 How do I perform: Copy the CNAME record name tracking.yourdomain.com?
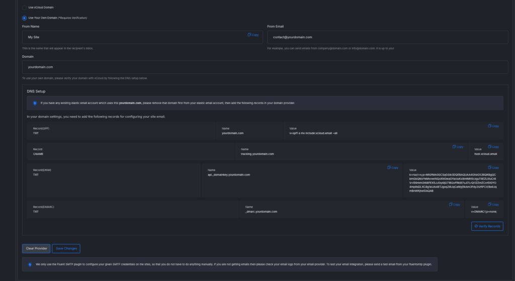457,147
